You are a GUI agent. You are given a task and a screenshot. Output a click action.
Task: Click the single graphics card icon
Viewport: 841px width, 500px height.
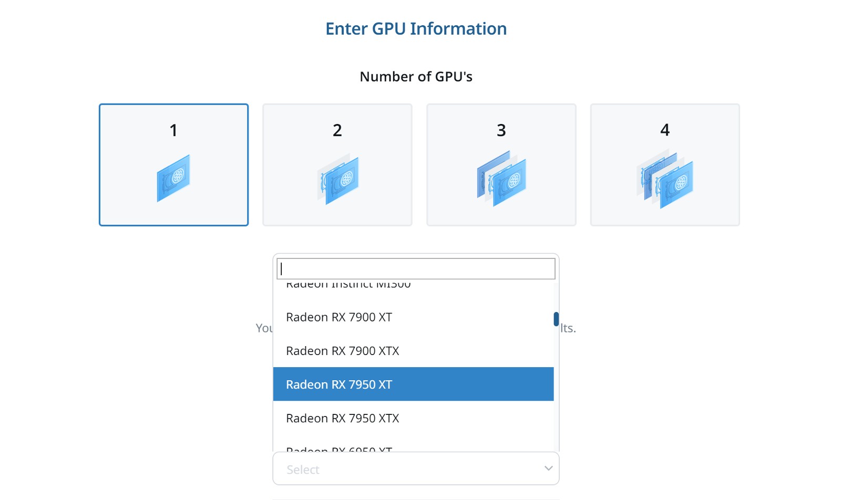(173, 178)
